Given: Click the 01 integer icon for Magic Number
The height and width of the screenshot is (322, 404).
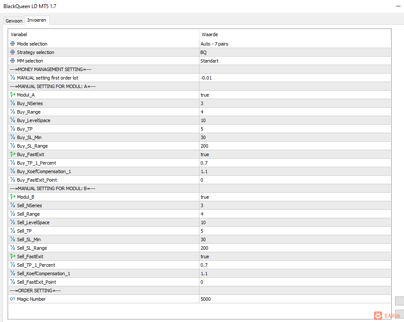Looking at the screenshot, I should pyautogui.click(x=12, y=299).
